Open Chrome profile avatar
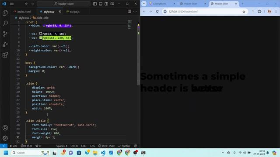The image size is (280, 157). pos(269,12)
